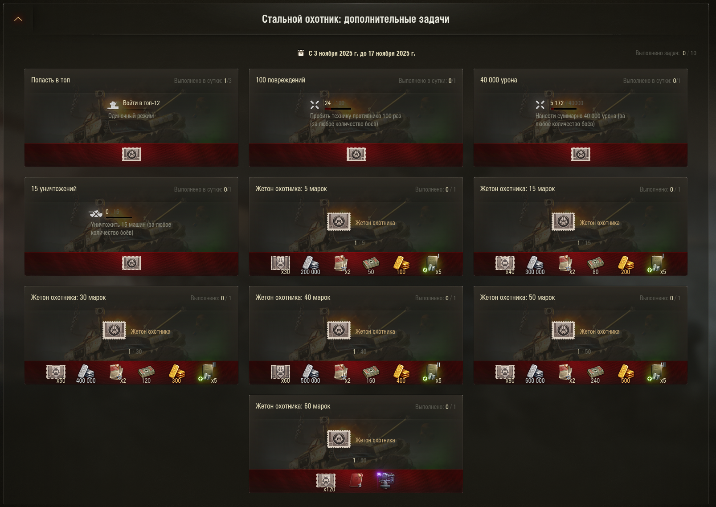
Task: Click the 'Войти в топ-12' condition
Action: [x=141, y=103]
